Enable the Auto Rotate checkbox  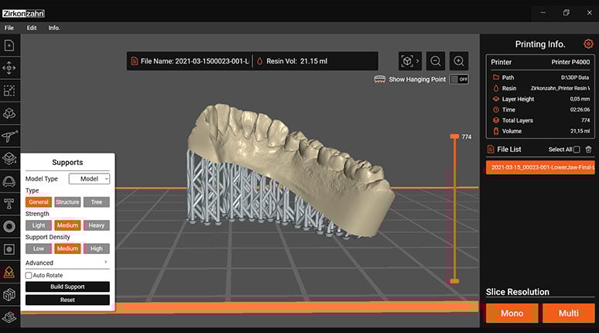(x=29, y=275)
